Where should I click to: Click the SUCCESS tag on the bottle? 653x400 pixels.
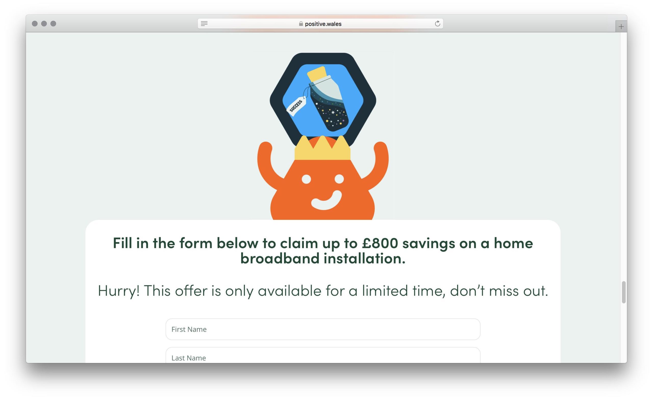(296, 106)
